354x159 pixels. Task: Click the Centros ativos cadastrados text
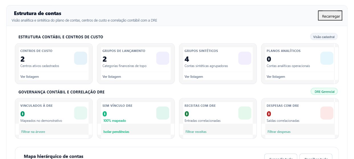[x=40, y=66]
